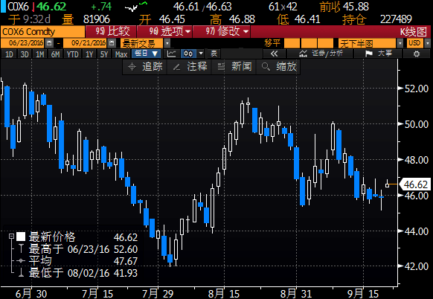This screenshot has height=299, width=433.
Task: Click the 8月 15 date axis label
Action: 223,294
